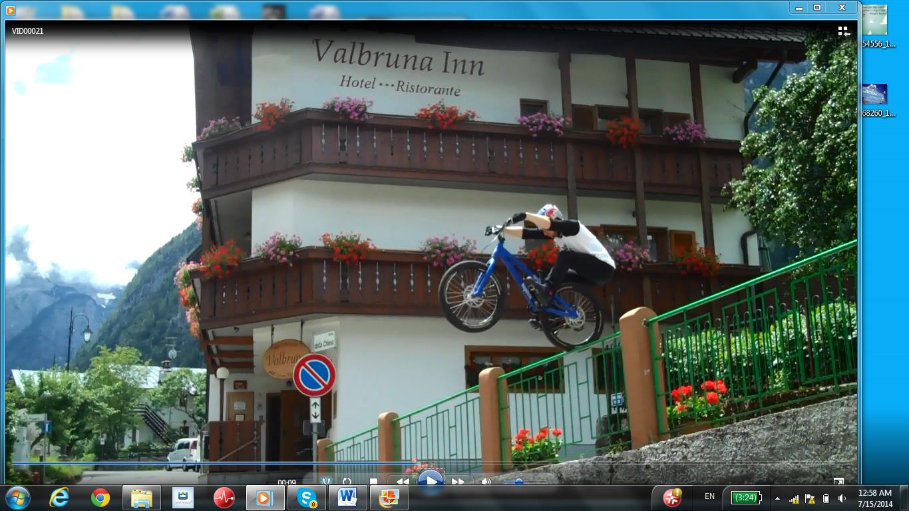Toggle shuffle mode in player controls
The width and height of the screenshot is (909, 511).
click(326, 481)
